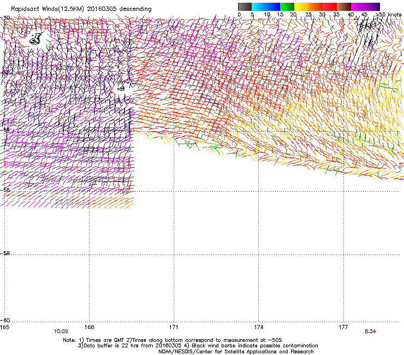
Task: Click the -56 latitude axis label
Action: coord(5,190)
